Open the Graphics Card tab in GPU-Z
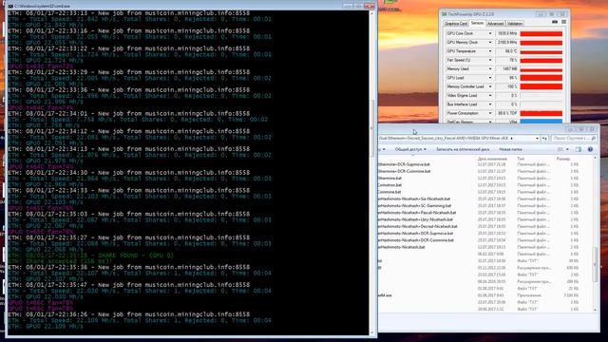 (455, 24)
